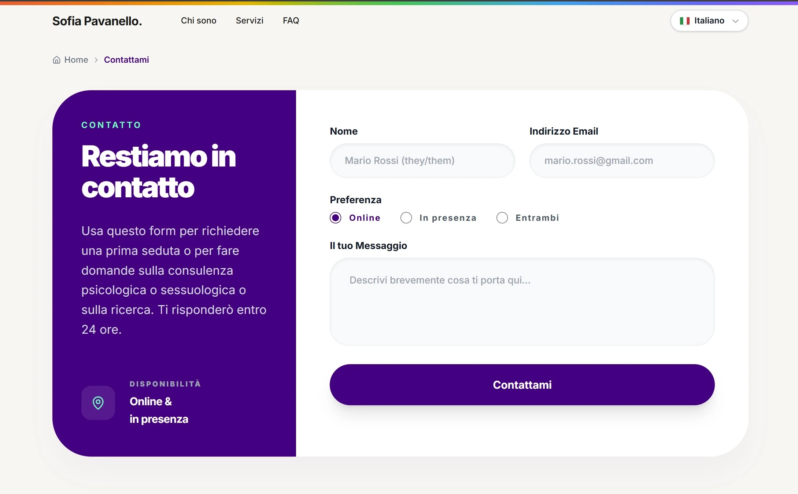This screenshot has width=798, height=494.
Task: Click the Entrambi label text
Action: pos(537,218)
